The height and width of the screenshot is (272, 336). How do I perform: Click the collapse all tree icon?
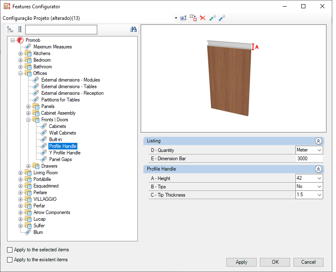pos(20,29)
